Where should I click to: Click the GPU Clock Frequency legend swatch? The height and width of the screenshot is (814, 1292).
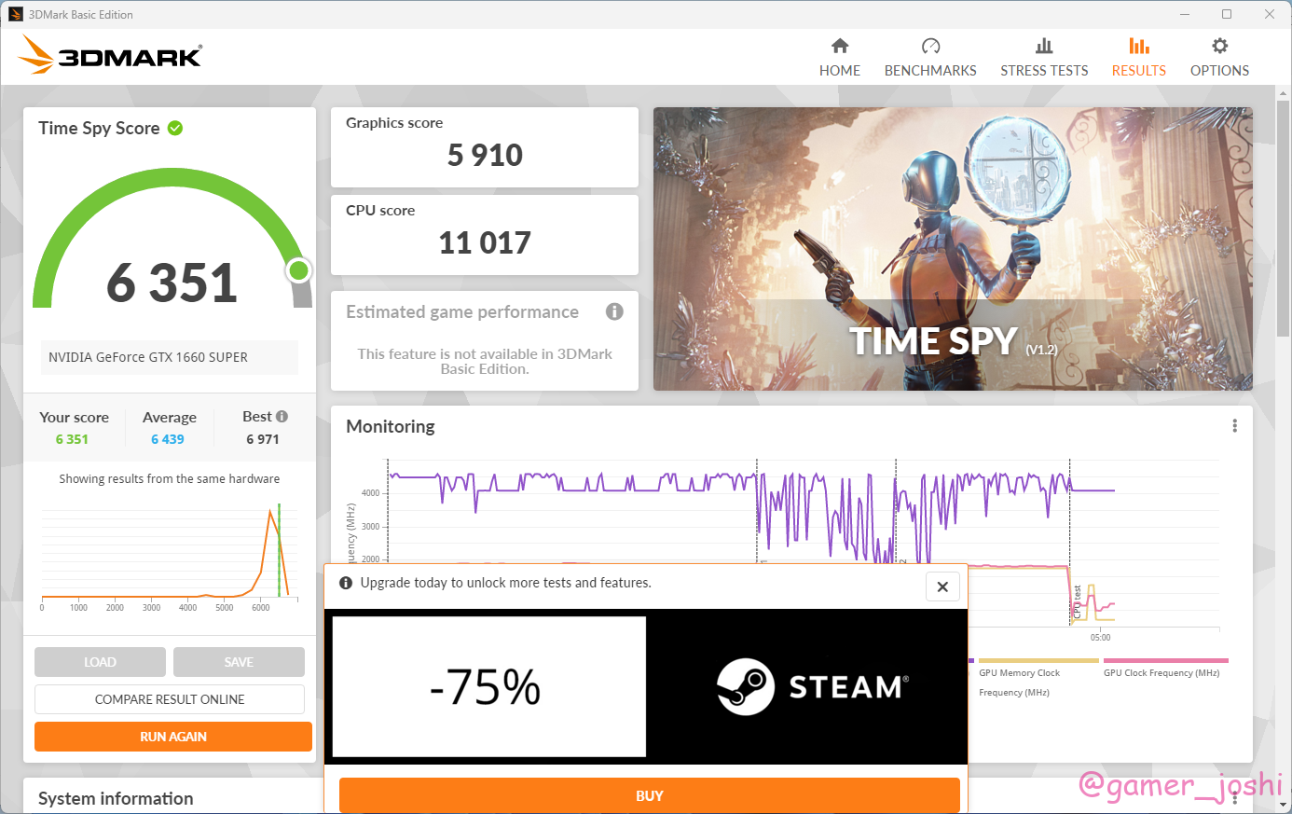point(1165,660)
